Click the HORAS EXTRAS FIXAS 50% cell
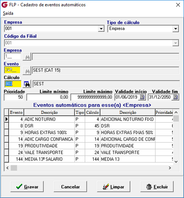184x198 pixels. tap(128, 132)
